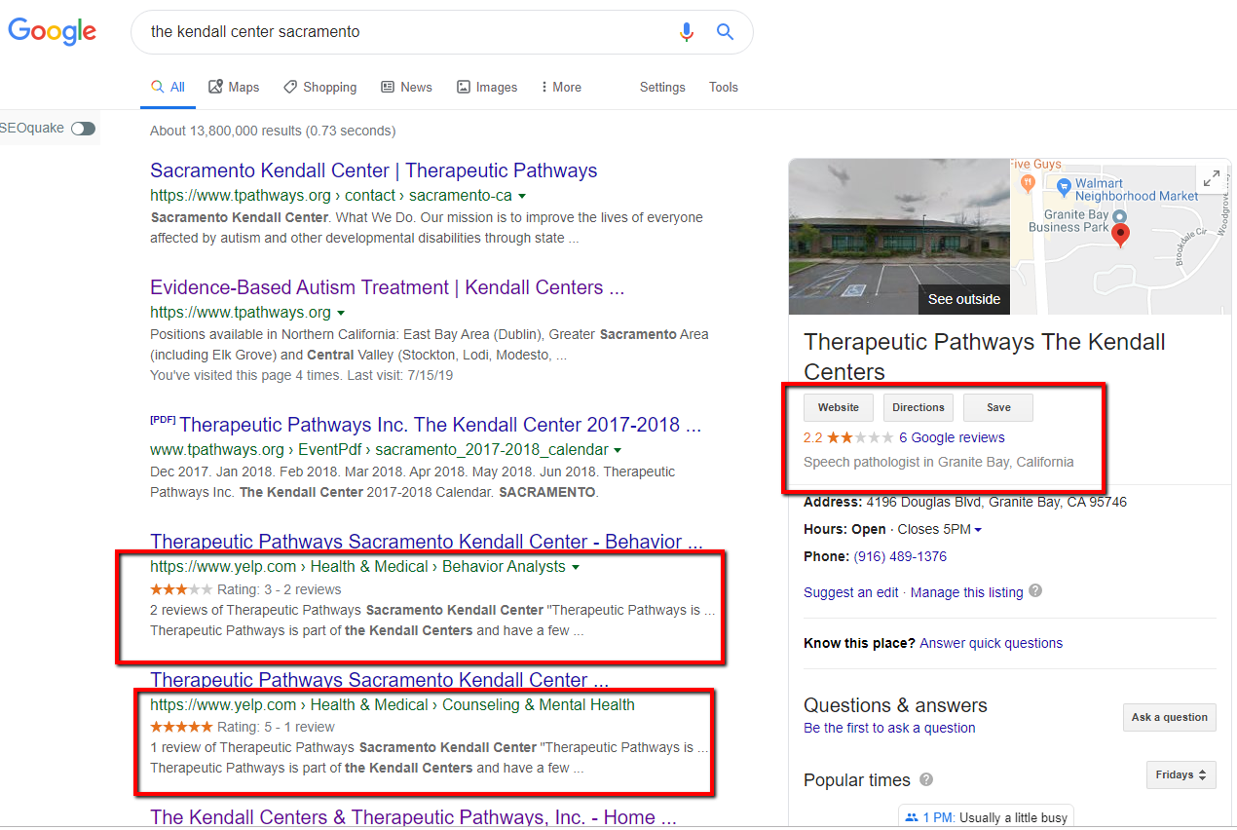1237x830 pixels.
Task: Open the More search menu
Action: coord(560,87)
